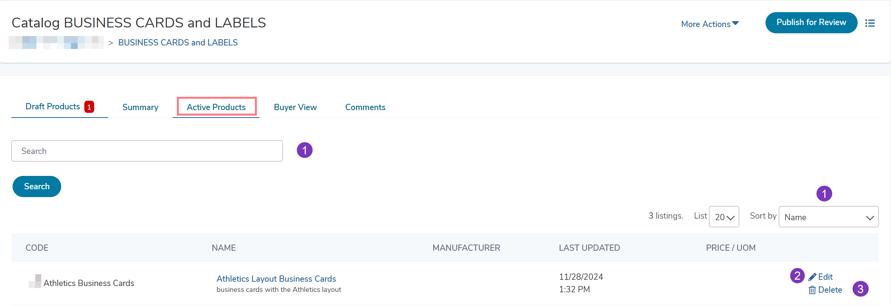Click the purple marker 2 beside Edit

coord(797,276)
